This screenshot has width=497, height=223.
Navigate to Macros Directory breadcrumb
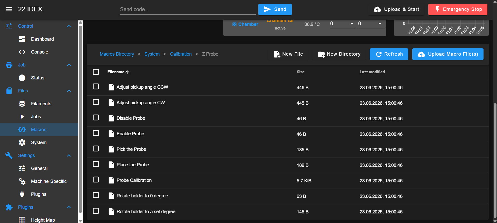click(x=117, y=54)
